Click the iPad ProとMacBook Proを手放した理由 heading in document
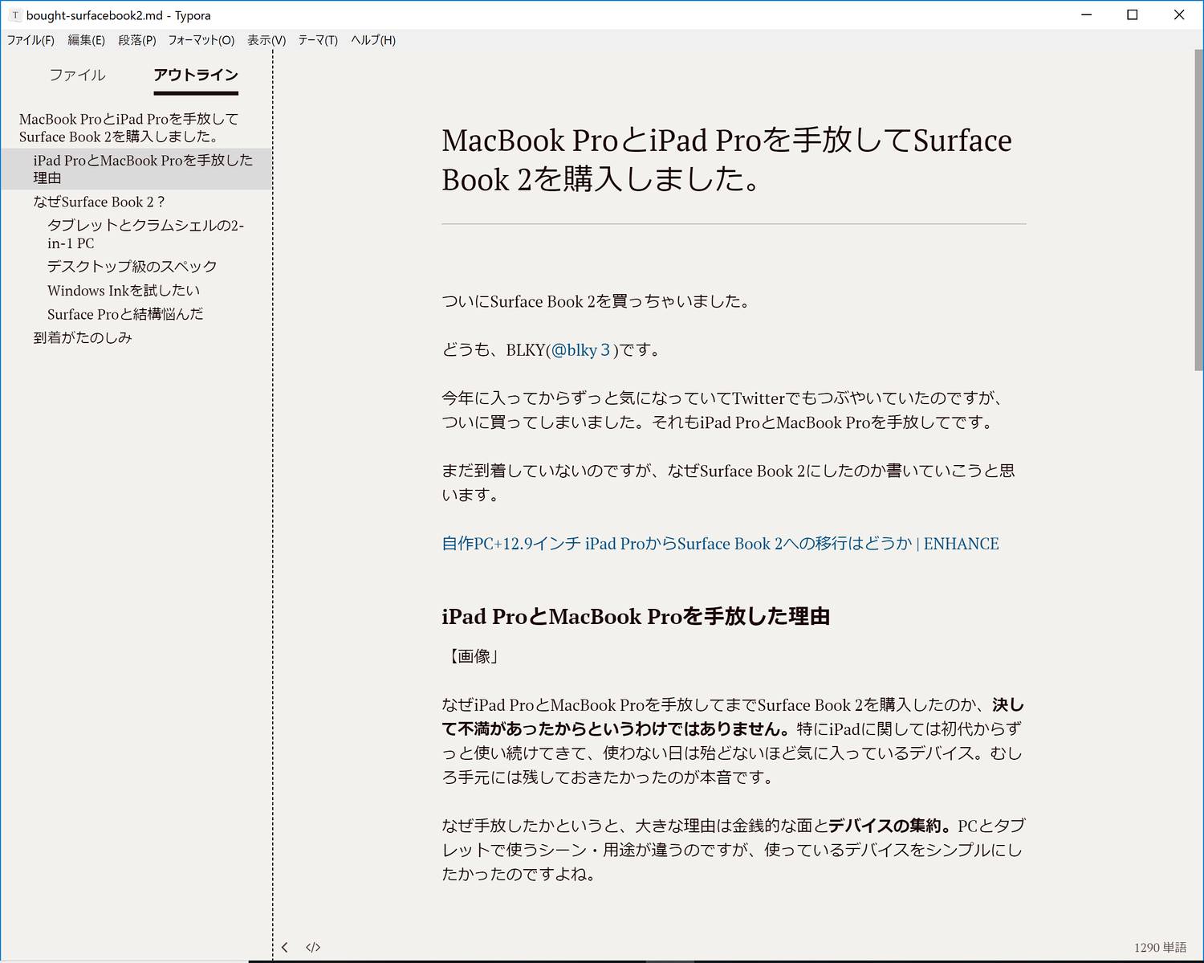The height and width of the screenshot is (963, 1204). click(x=636, y=617)
